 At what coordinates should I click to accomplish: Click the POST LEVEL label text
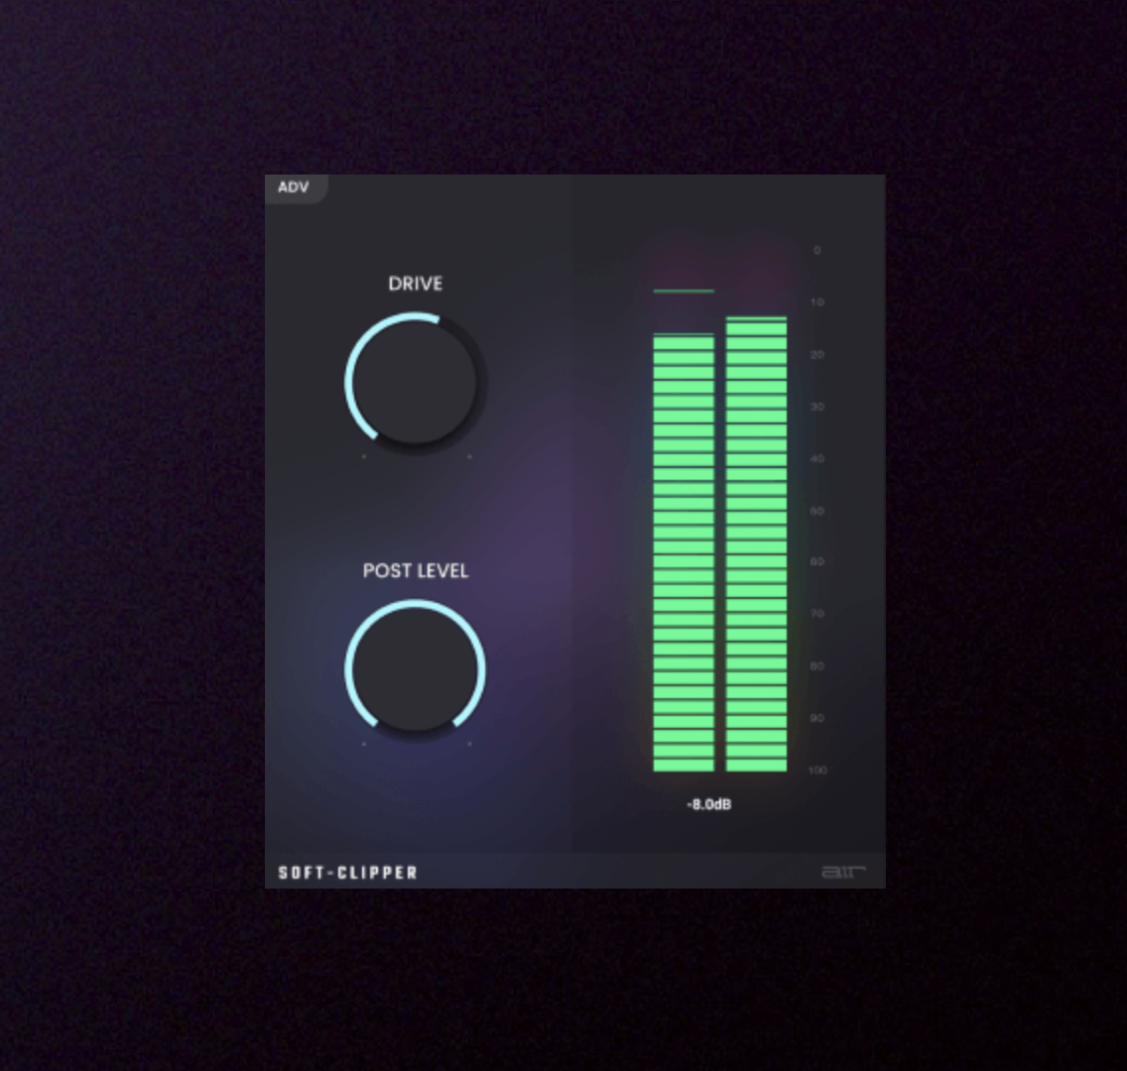[415, 571]
